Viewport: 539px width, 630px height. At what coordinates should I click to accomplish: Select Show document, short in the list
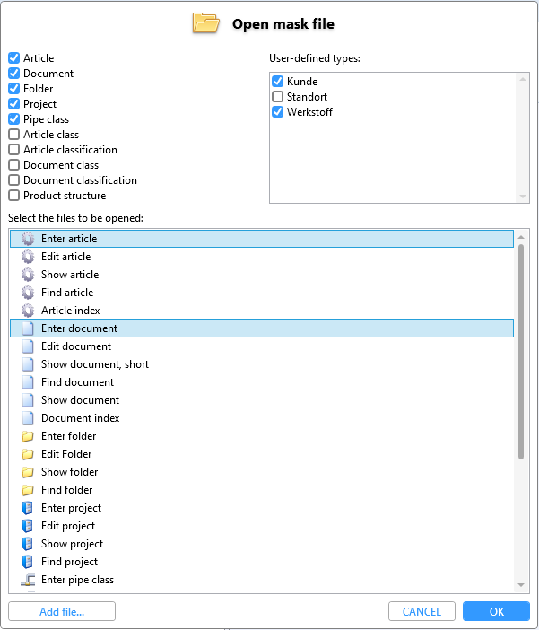point(95,364)
